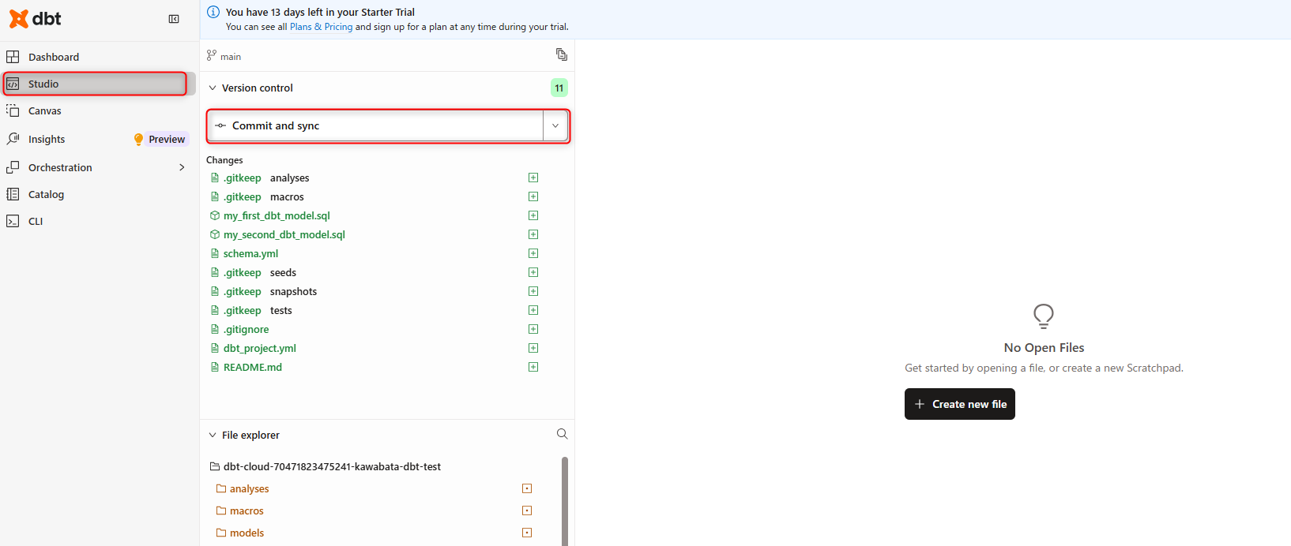
Task: Click the status indicator on the analyses folder
Action: pos(527,488)
